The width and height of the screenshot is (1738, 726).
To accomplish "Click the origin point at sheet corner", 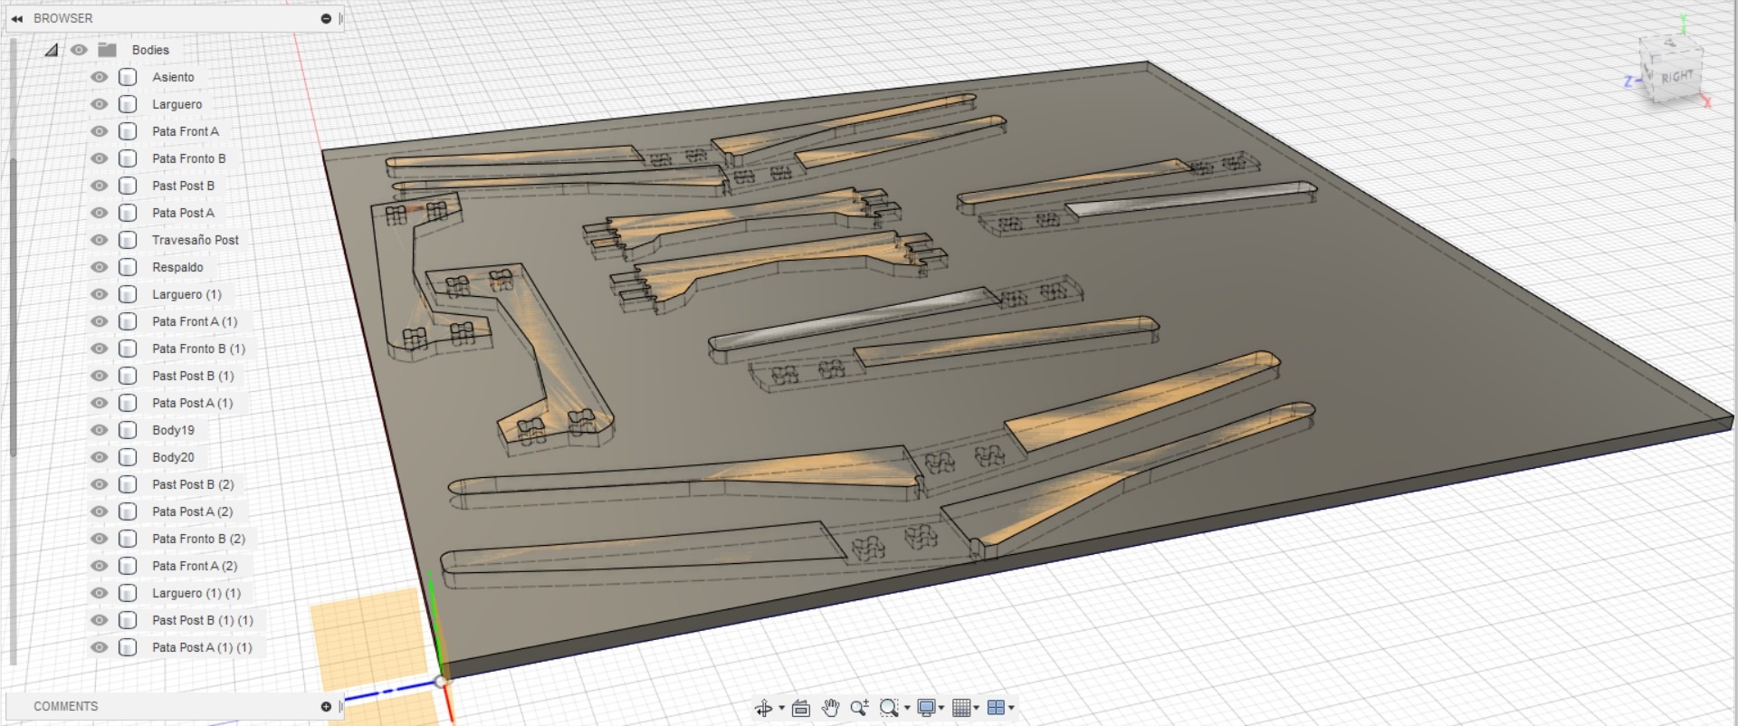I will [441, 681].
